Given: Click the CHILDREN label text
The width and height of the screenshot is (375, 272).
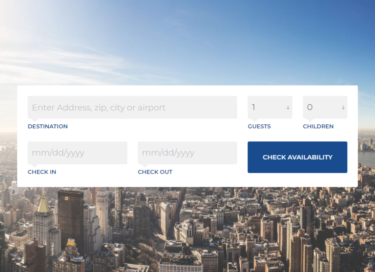Looking at the screenshot, I should (318, 126).
